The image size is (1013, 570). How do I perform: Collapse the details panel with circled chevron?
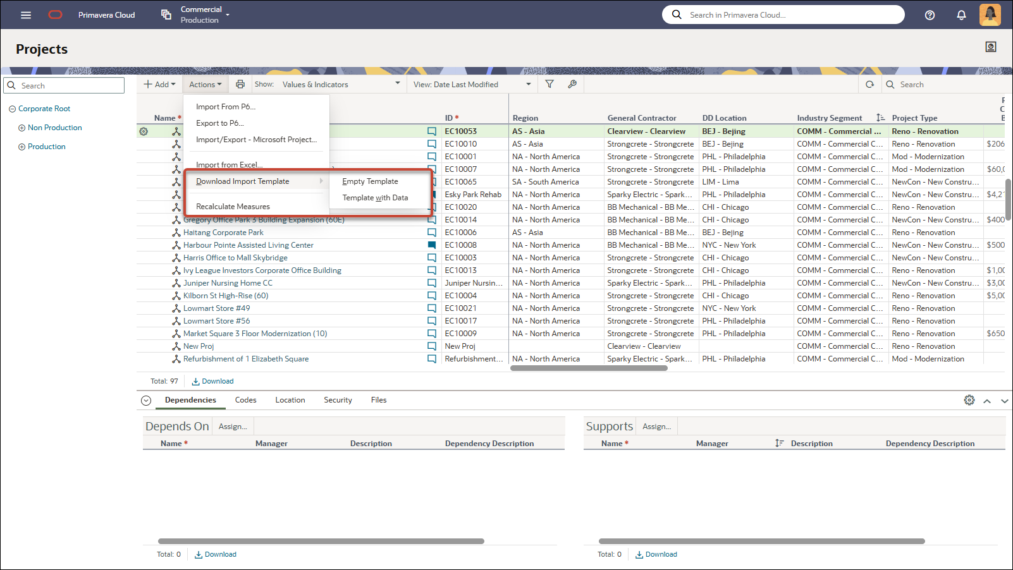pos(146,400)
